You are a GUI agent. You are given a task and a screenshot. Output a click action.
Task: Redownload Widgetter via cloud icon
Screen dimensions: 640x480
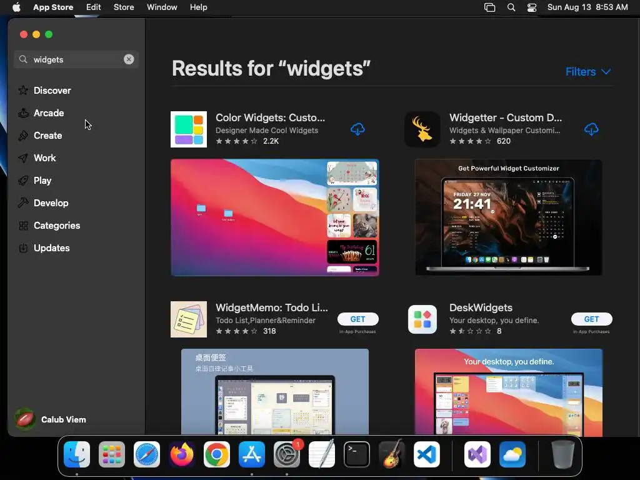[x=591, y=129]
